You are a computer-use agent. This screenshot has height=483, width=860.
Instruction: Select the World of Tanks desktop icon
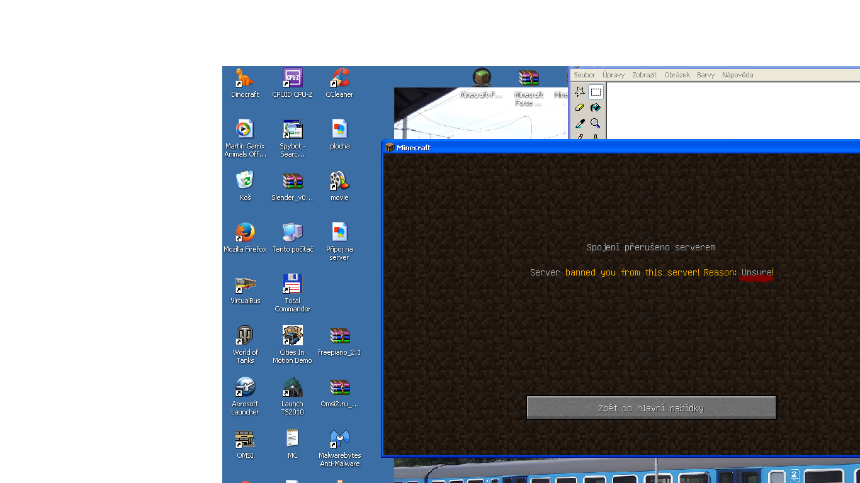coord(245,345)
